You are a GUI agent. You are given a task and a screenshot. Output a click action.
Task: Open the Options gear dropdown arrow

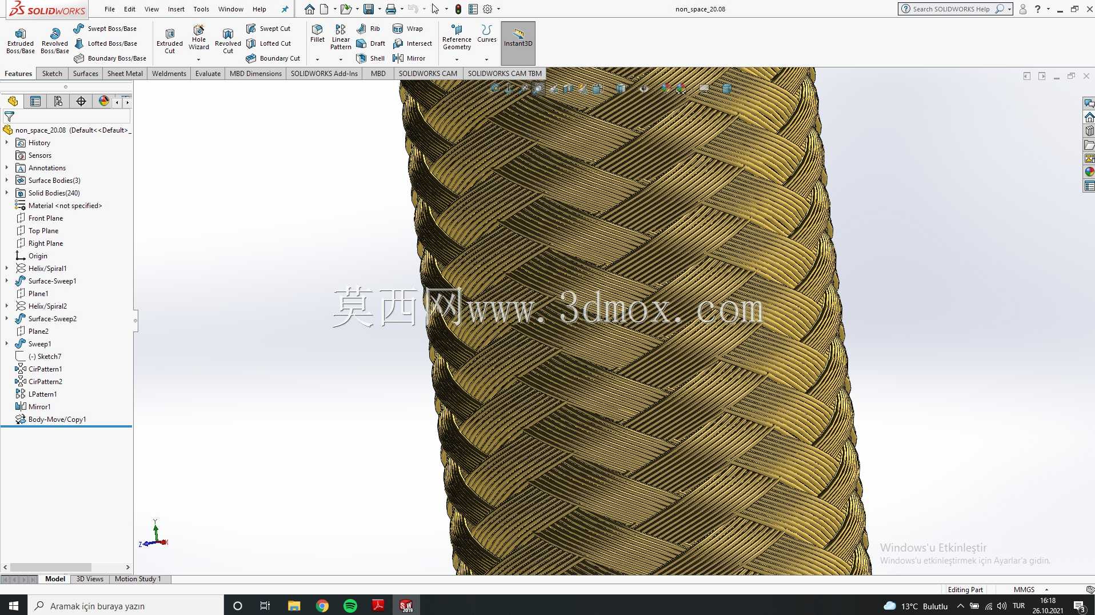click(x=498, y=9)
